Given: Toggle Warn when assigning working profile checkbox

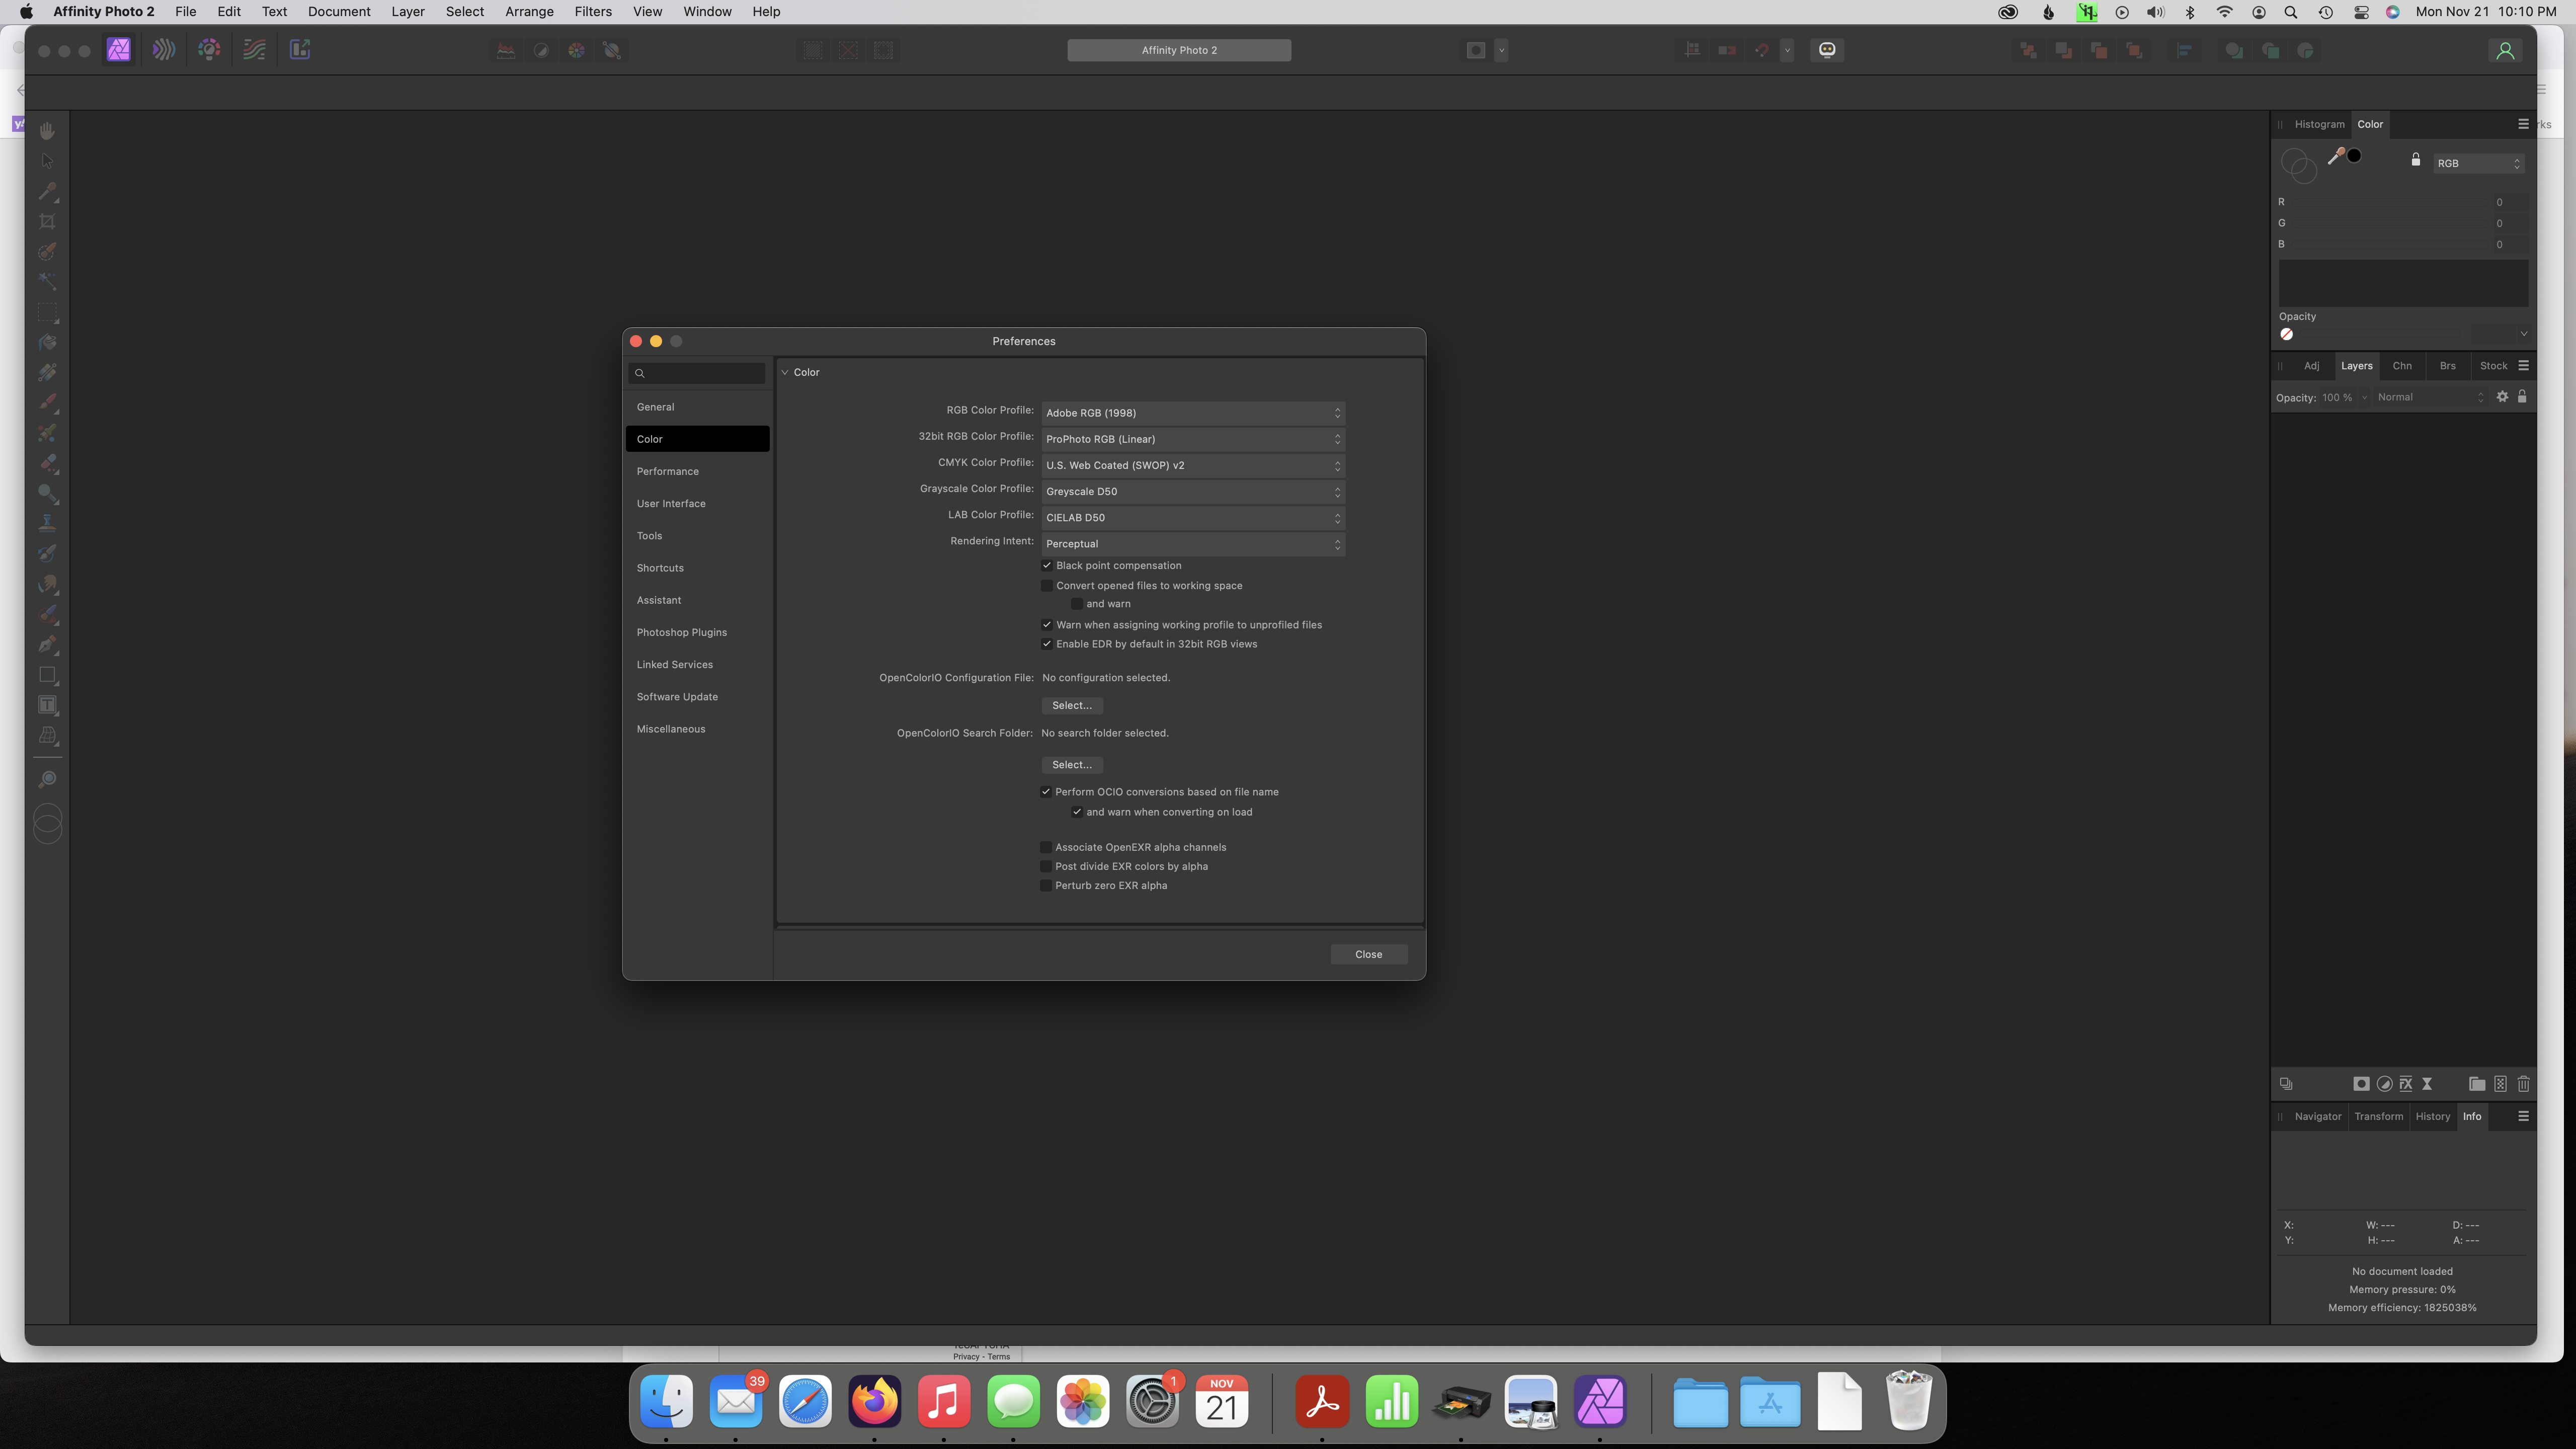Looking at the screenshot, I should pos(1047,625).
